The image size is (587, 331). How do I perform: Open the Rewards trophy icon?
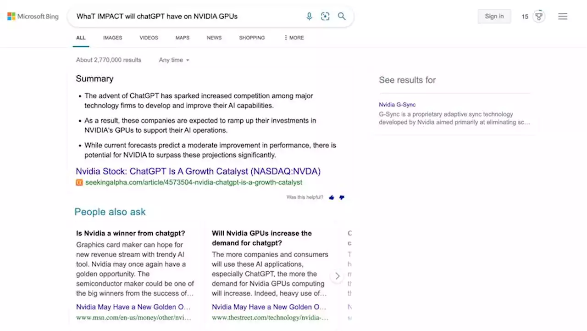click(x=539, y=17)
